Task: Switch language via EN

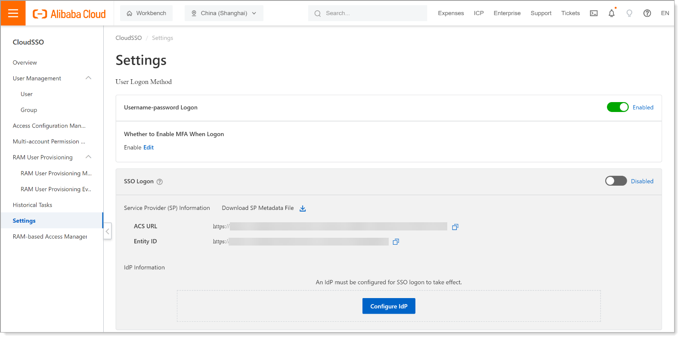Action: pos(665,13)
